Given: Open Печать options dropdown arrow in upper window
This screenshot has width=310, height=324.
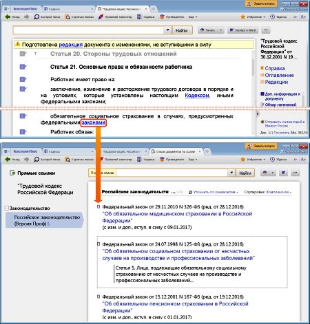Looking at the screenshot, I should coord(220,30).
